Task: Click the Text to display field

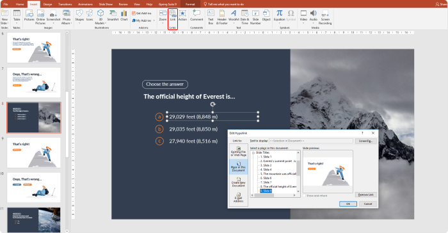Action: (311, 141)
